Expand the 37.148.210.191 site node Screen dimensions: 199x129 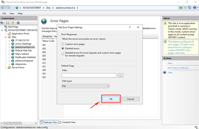tap(9, 40)
